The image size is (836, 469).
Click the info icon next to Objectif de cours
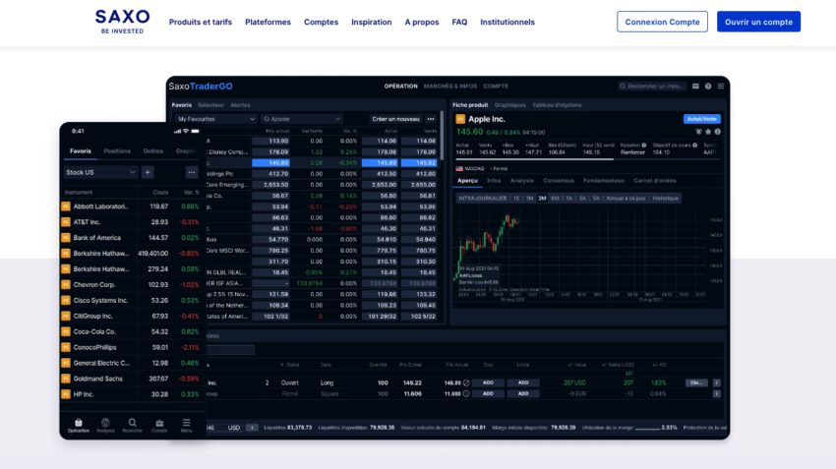pyautogui.click(x=694, y=145)
